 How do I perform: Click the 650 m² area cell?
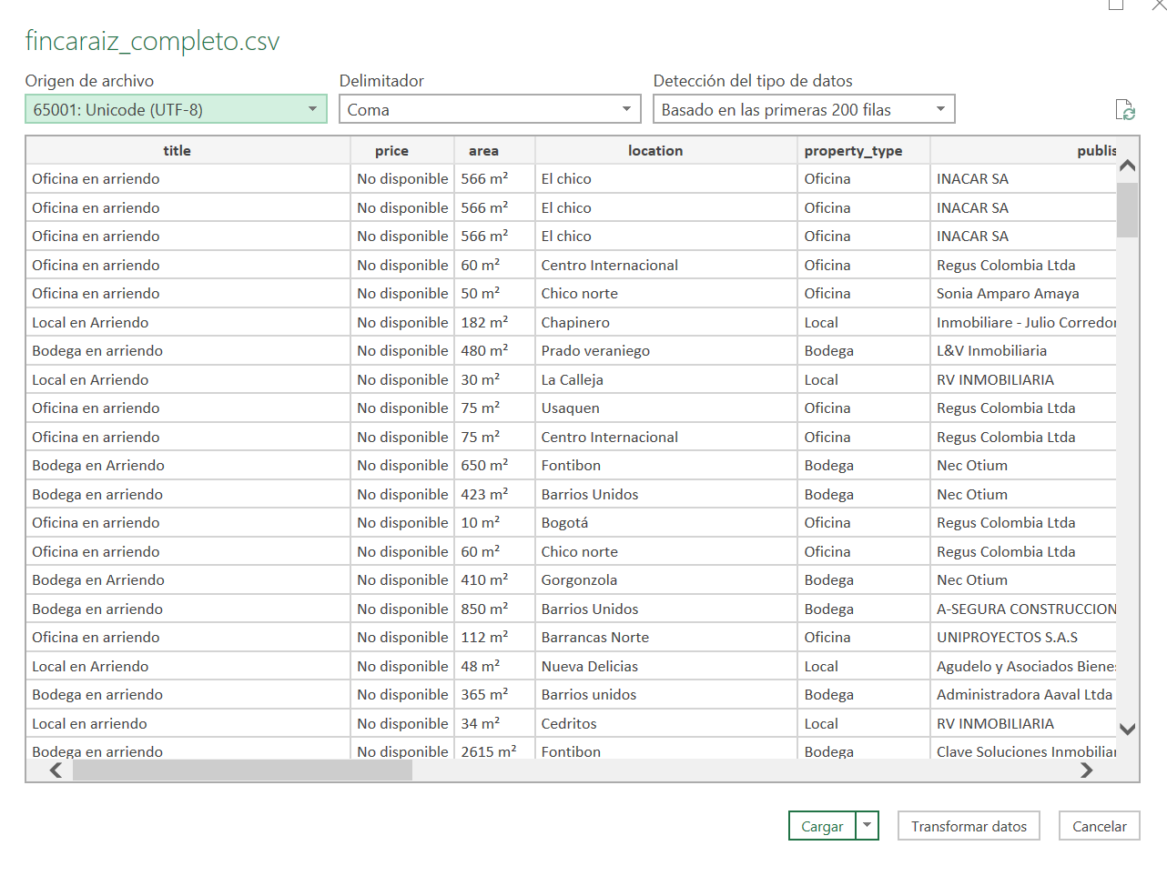494,465
